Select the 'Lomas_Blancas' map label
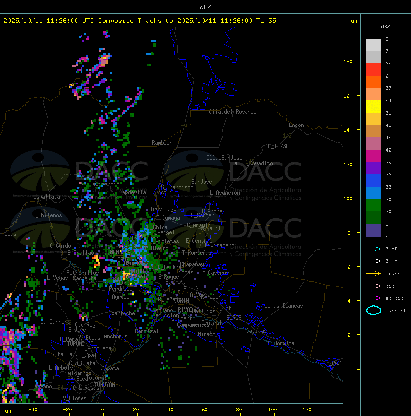411x416 pixels. tap(284, 306)
